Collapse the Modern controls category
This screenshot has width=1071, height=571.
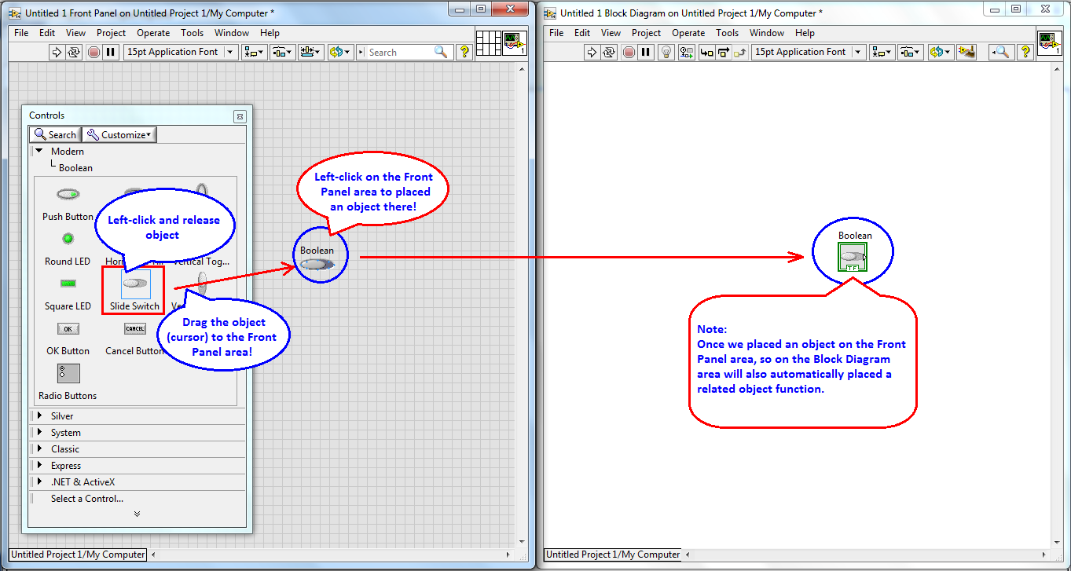tap(39, 151)
